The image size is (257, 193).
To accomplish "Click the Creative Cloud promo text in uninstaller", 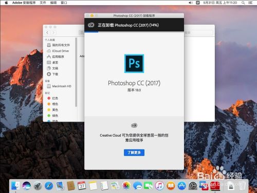I will coord(134,138).
